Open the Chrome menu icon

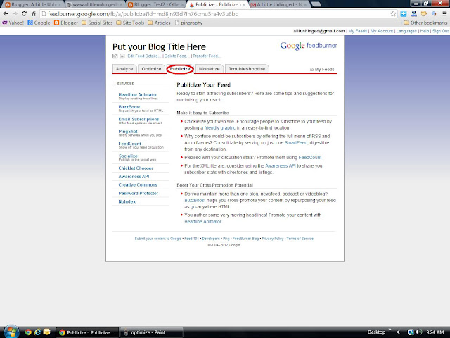click(444, 14)
